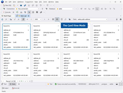Toggle the Card View mode button
Screen dimensions: 123x93
coord(57,19)
